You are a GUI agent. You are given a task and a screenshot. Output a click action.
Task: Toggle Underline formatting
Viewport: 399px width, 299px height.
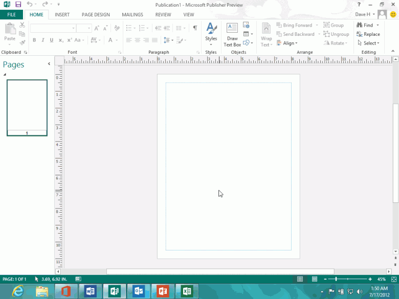click(x=52, y=40)
